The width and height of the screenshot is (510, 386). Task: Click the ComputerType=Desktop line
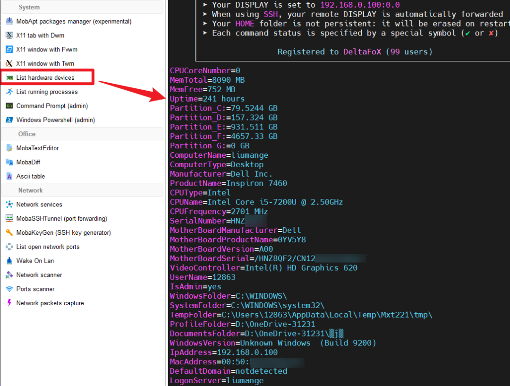(x=217, y=165)
